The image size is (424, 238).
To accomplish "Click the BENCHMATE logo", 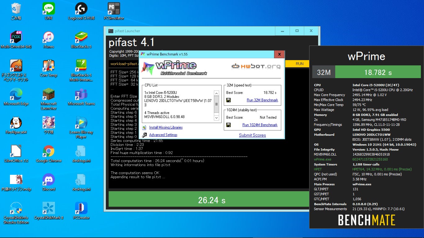I will pyautogui.click(x=367, y=220).
